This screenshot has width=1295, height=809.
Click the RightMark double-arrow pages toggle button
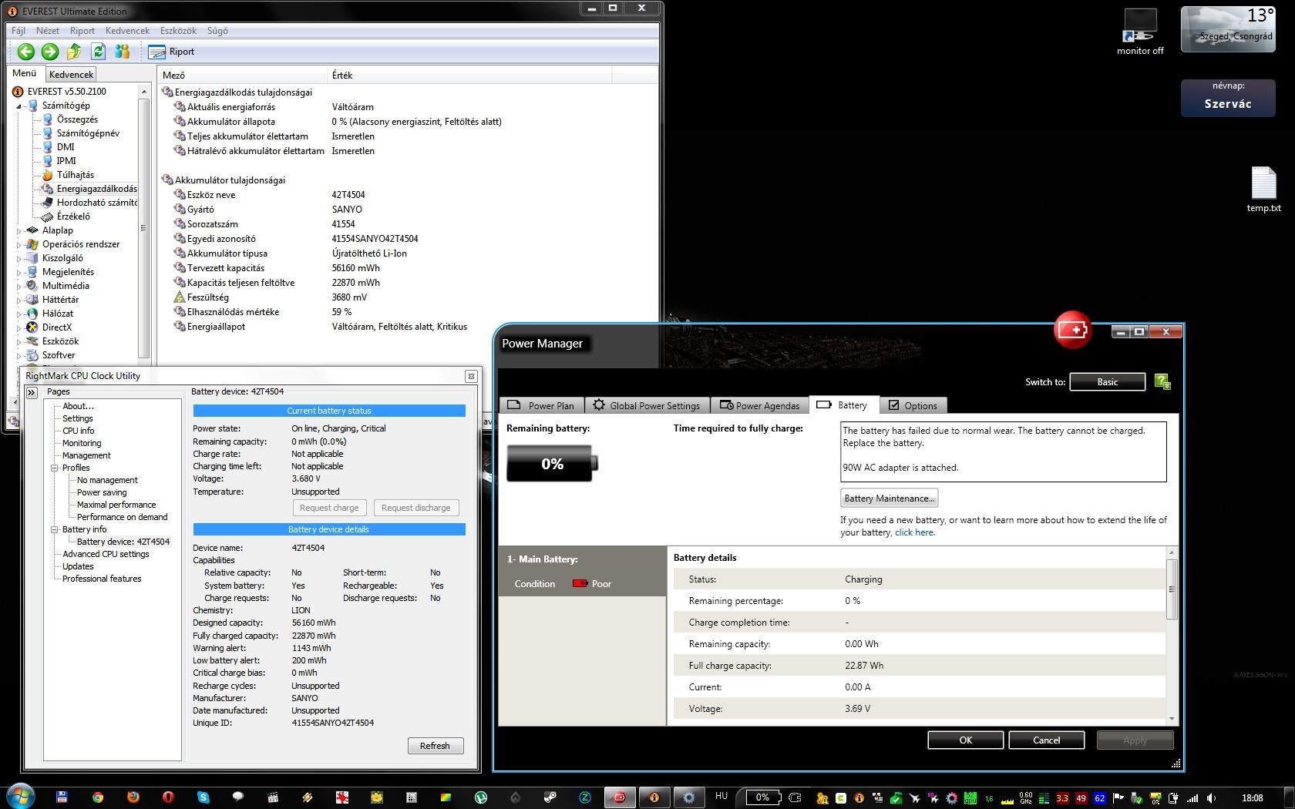tap(32, 392)
